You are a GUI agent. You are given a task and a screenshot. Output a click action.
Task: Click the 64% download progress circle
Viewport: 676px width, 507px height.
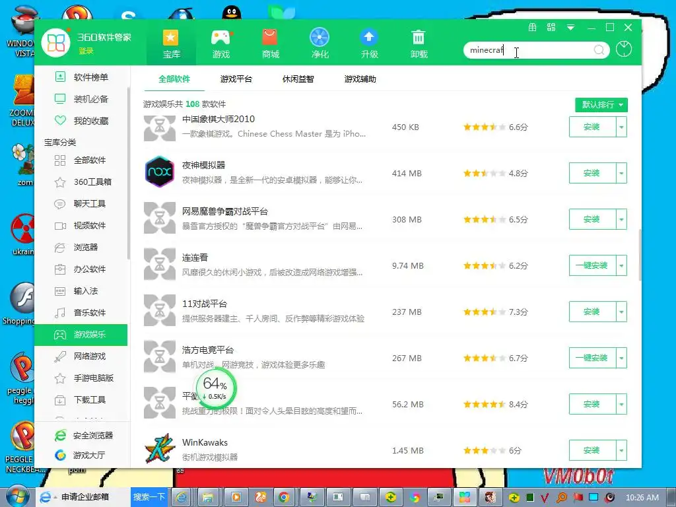pos(216,388)
